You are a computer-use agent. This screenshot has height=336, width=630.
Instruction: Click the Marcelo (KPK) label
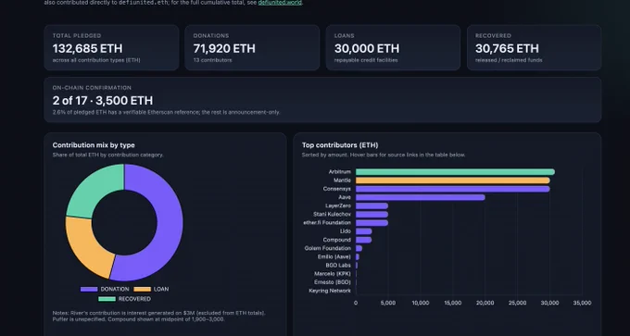pos(333,274)
